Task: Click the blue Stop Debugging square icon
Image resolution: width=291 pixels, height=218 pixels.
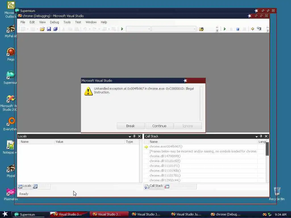Action: [238, 29]
